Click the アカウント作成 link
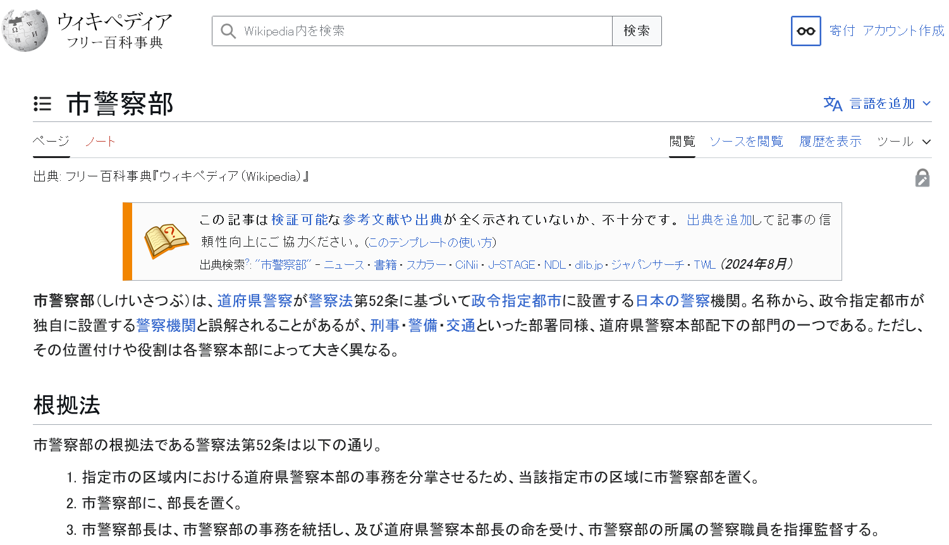Viewport: 949px width, 545px height. [903, 31]
